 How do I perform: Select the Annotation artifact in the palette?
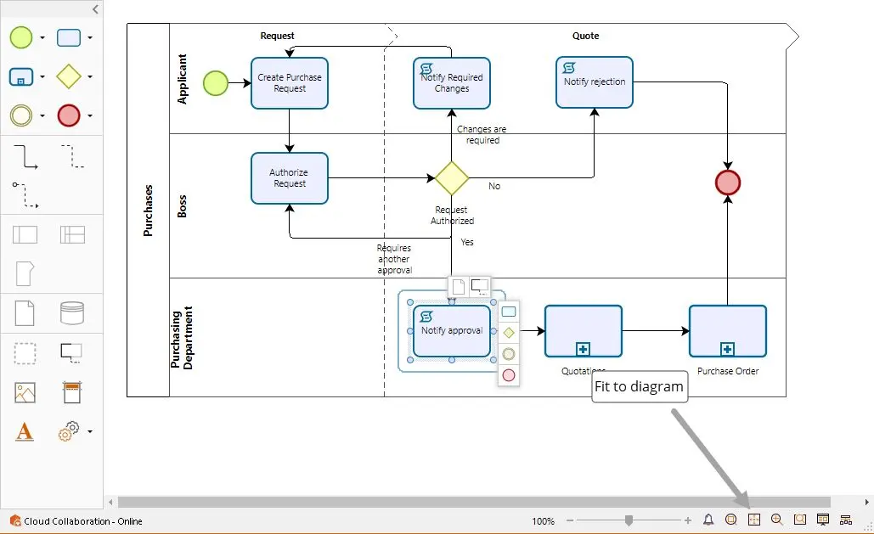point(71,353)
